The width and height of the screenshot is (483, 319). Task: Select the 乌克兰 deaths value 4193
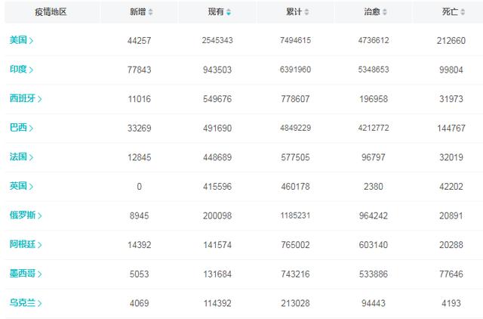click(x=451, y=304)
